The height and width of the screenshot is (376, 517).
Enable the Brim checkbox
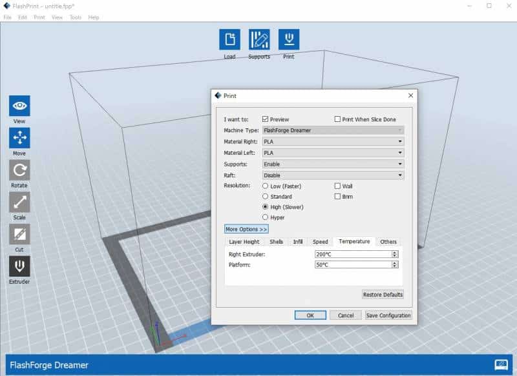click(x=337, y=197)
